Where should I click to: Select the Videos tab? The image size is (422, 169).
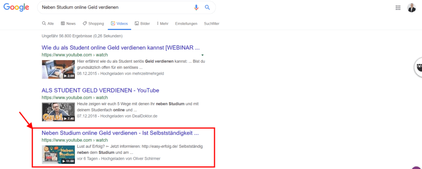(x=120, y=23)
